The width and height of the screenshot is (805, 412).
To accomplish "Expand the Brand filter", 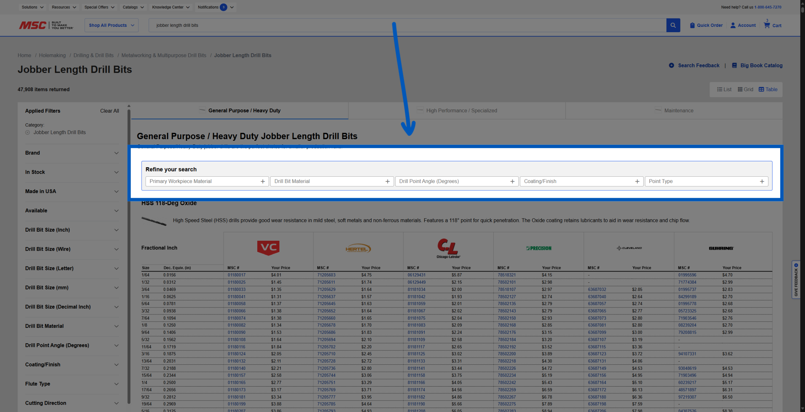I will point(72,153).
